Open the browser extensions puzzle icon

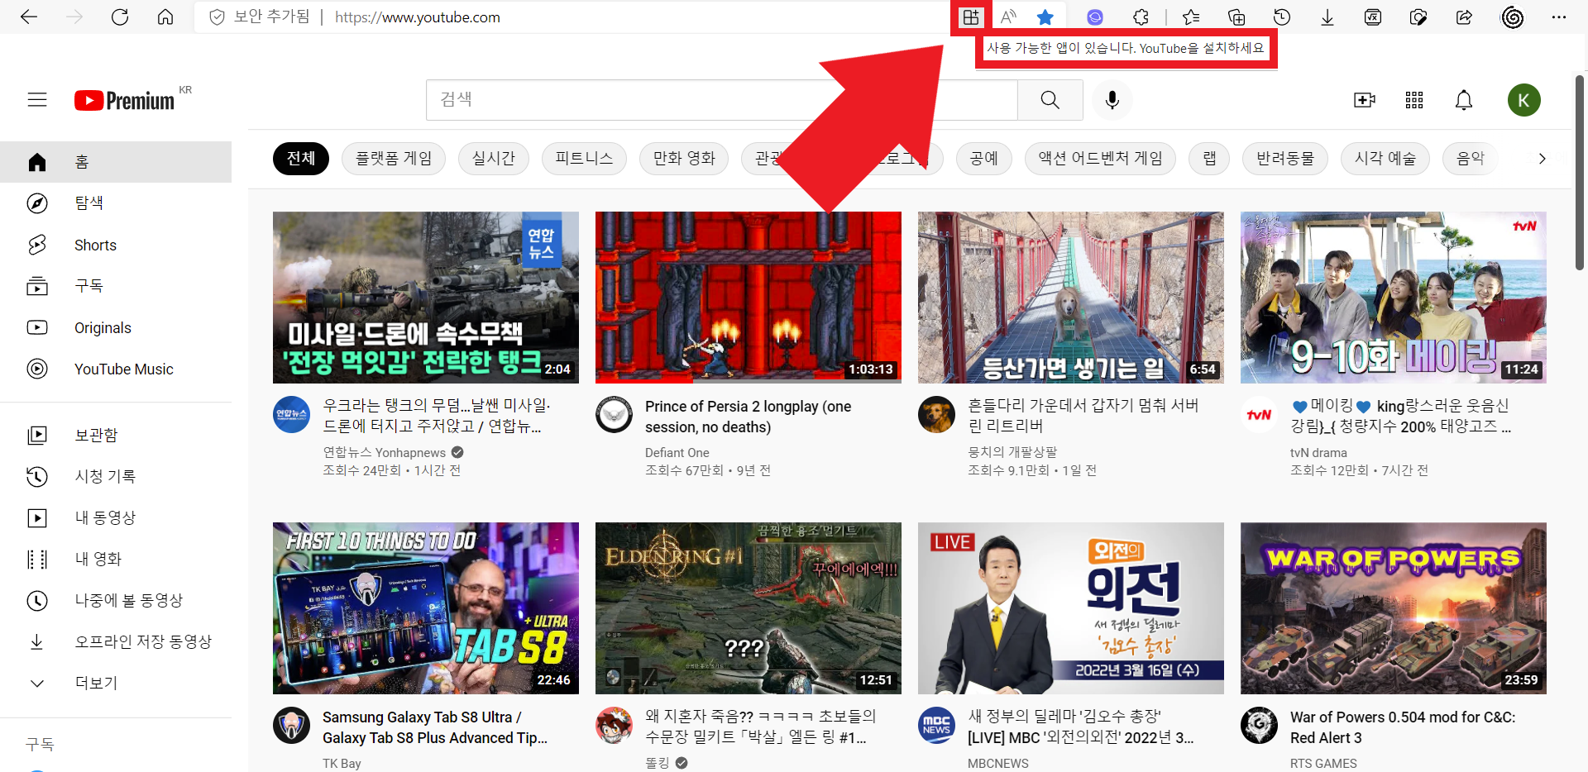[x=1141, y=17]
